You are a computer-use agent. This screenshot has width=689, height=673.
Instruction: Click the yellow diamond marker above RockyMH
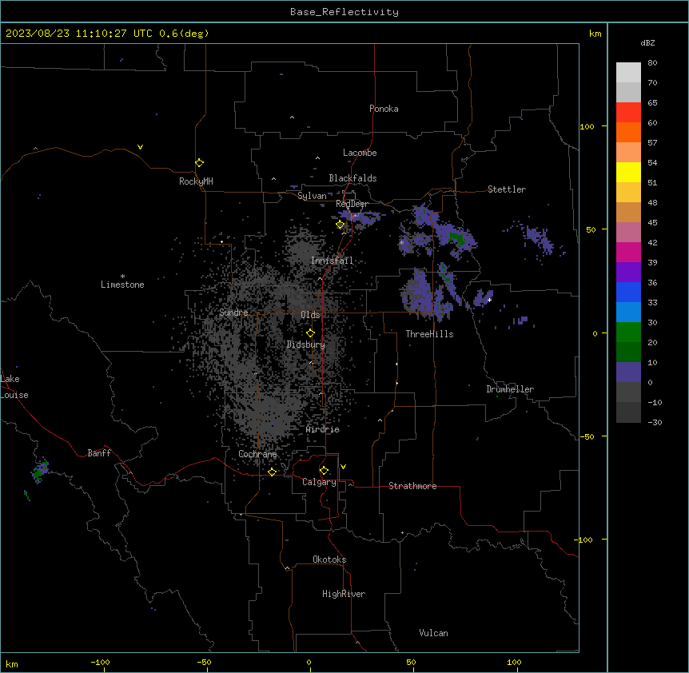[x=199, y=162]
